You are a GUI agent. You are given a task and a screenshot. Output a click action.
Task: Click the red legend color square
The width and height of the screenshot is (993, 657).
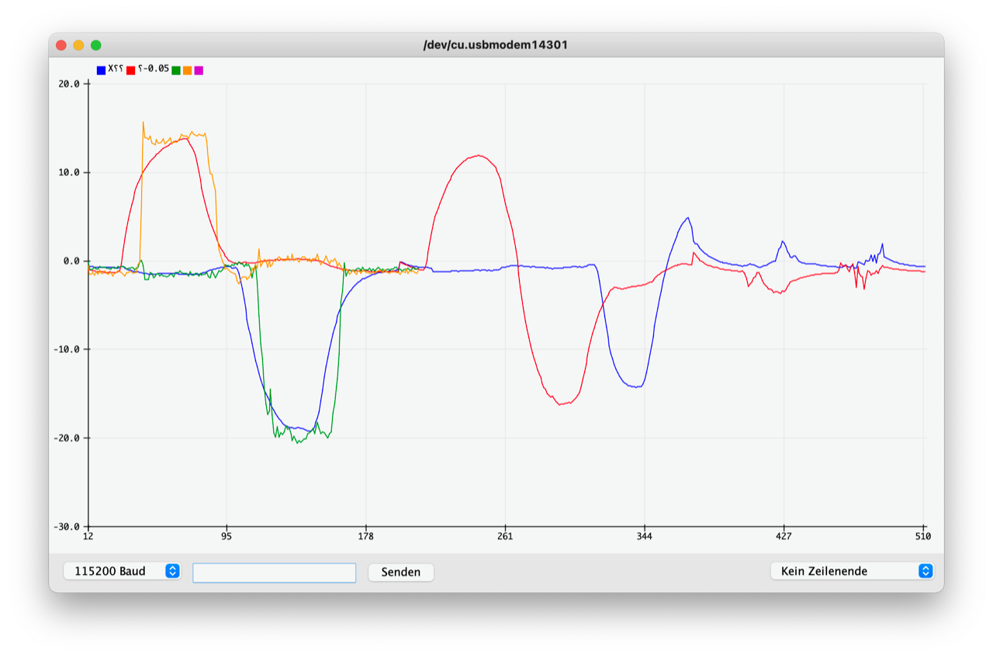tap(131, 71)
